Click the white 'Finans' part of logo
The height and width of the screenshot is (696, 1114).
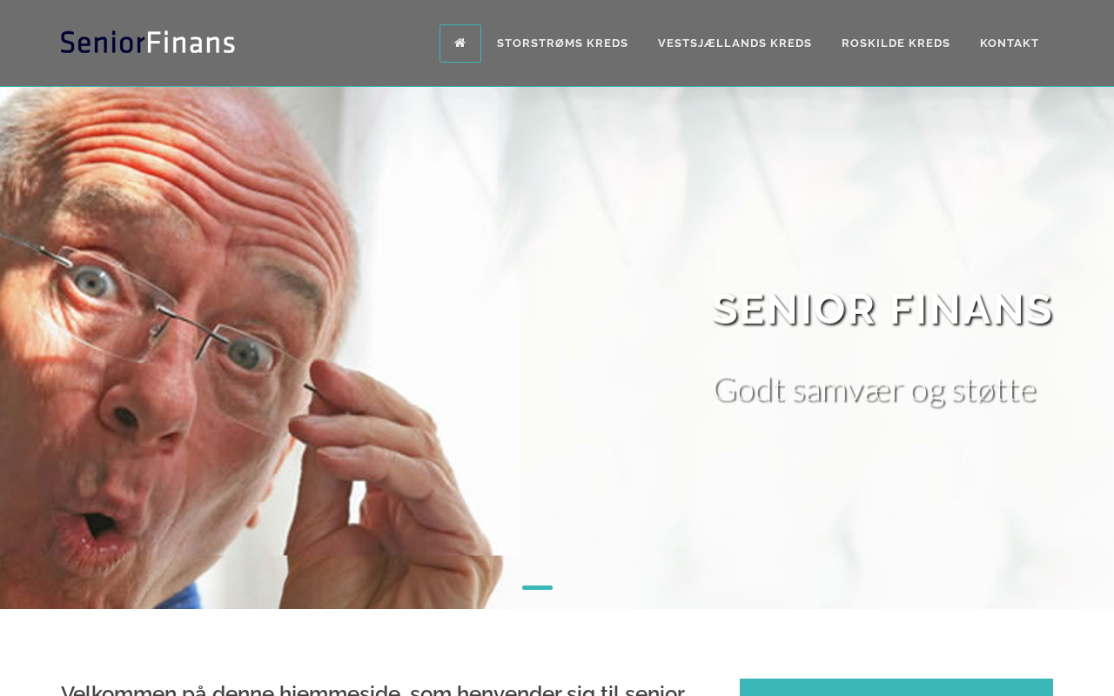click(x=191, y=42)
